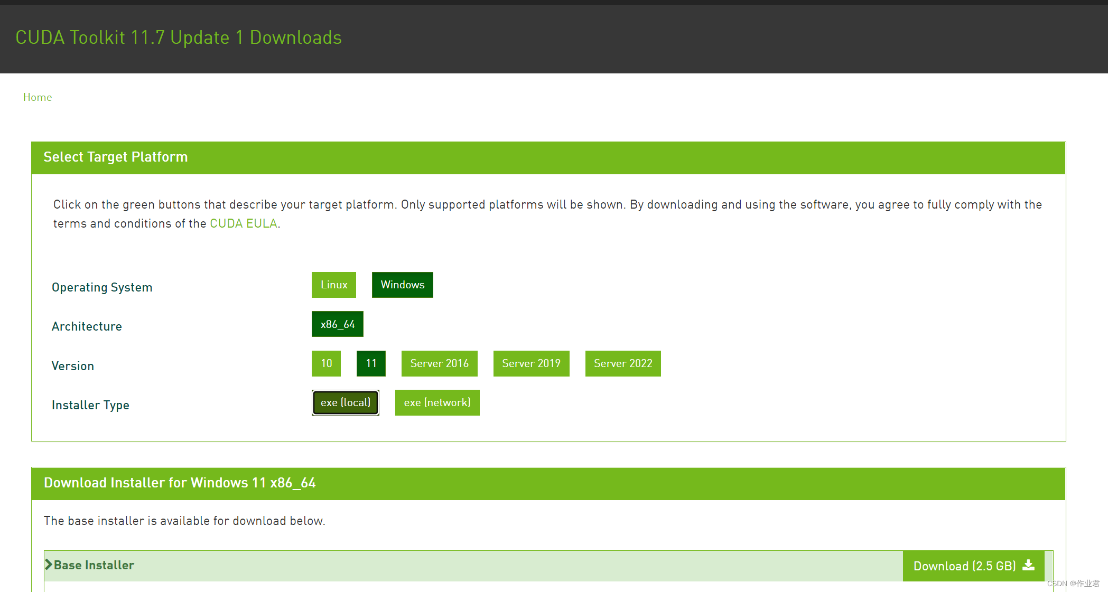Click the Select Target Platform header
1108x592 pixels.
tap(116, 157)
